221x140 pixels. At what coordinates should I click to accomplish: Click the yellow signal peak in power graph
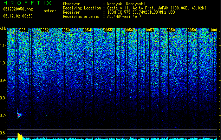pos(20,136)
